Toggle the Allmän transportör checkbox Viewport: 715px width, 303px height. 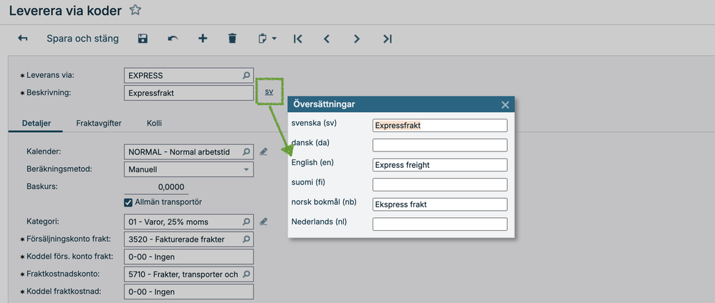(129, 202)
